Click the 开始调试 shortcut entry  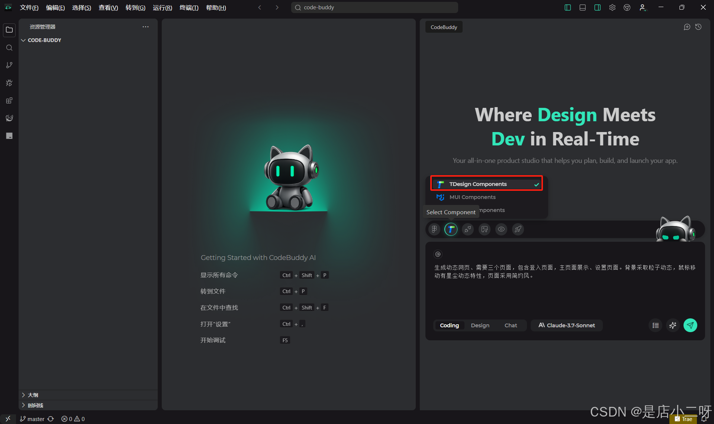point(213,340)
